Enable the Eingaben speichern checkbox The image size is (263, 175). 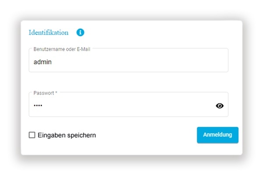tap(32, 135)
